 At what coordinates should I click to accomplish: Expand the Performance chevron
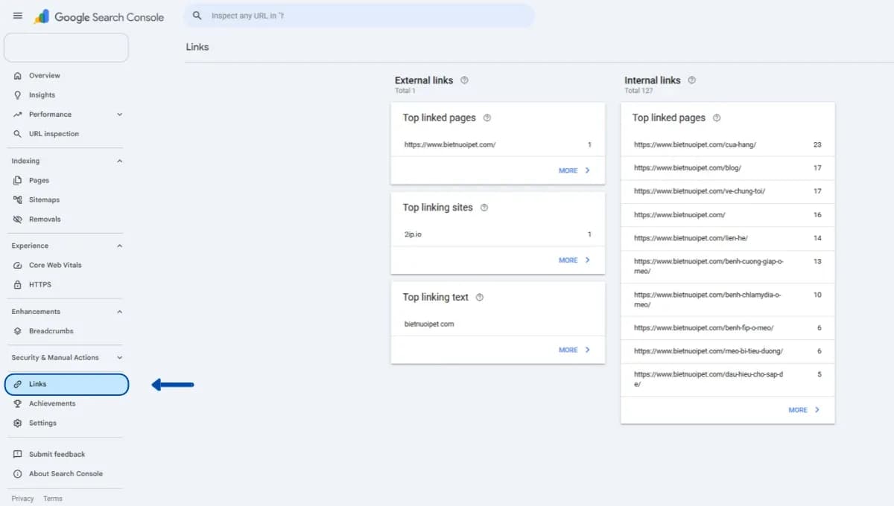pos(120,115)
